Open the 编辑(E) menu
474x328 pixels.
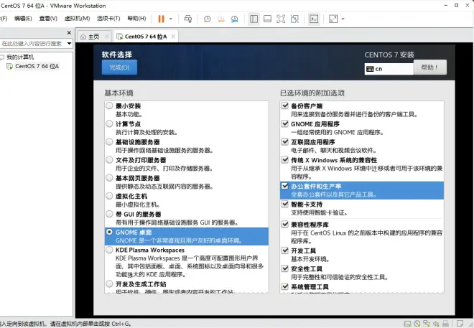(x=23, y=19)
